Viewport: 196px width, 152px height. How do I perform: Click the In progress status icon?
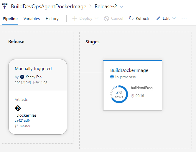[112, 77]
